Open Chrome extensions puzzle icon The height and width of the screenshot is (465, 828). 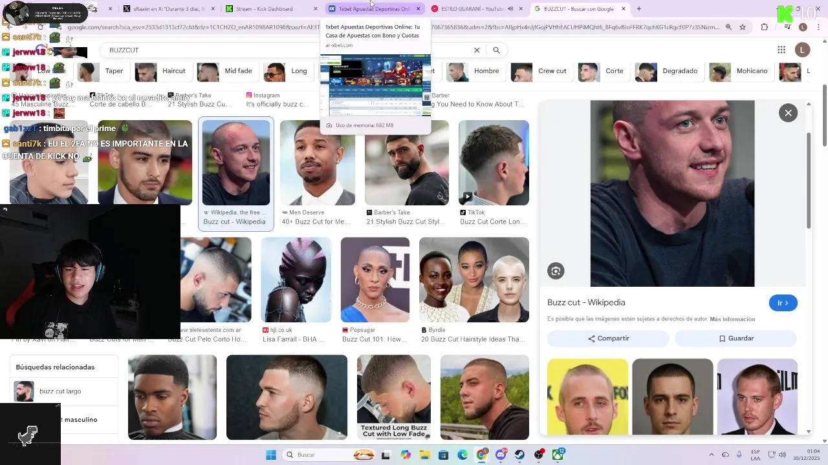click(x=765, y=27)
